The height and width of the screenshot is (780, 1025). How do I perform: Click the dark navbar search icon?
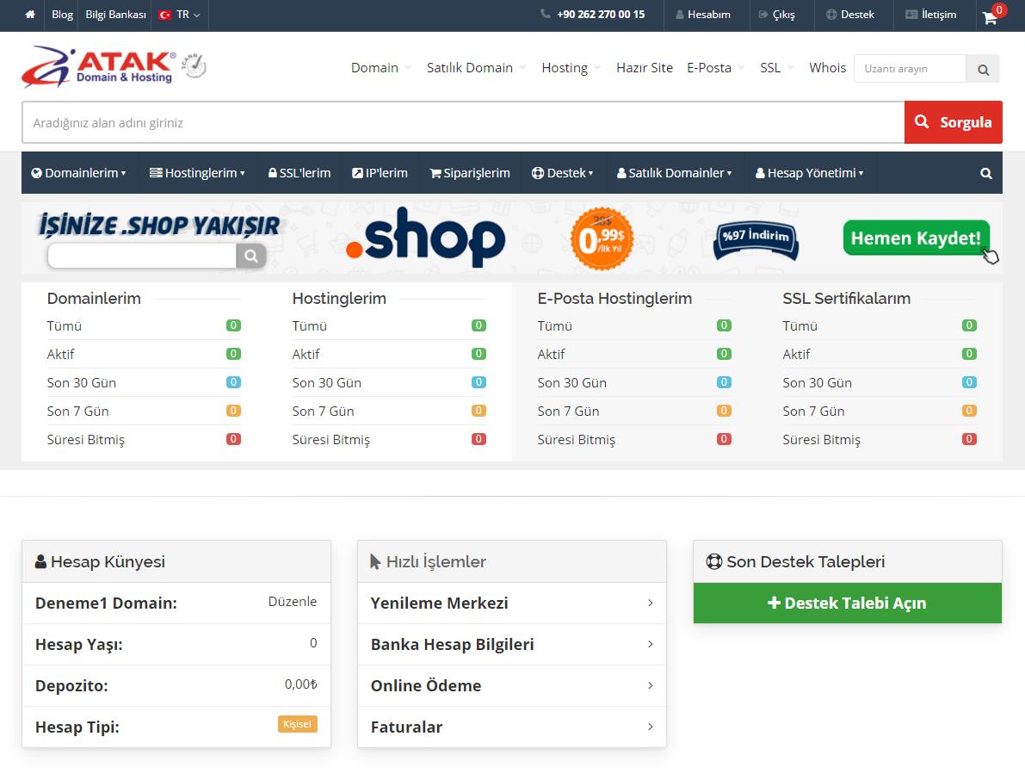click(985, 173)
